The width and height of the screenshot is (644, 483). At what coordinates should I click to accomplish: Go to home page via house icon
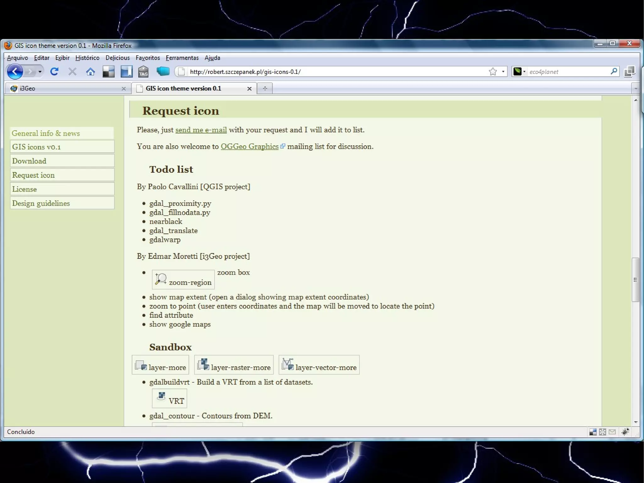coord(91,72)
